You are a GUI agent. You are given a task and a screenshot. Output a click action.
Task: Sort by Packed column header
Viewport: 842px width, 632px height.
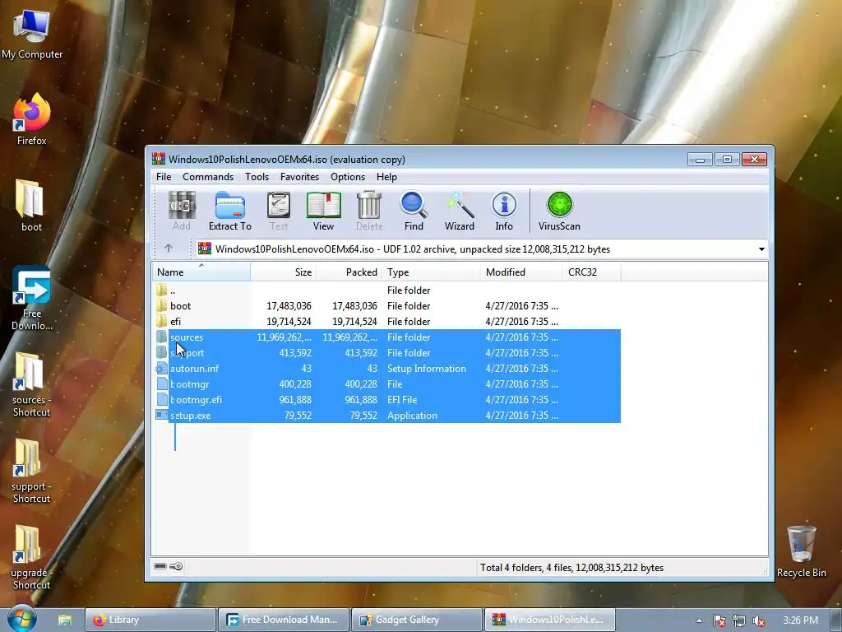click(x=349, y=272)
